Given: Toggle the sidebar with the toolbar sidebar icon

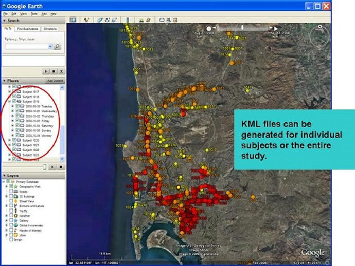Looking at the screenshot, I should pyautogui.click(x=73, y=20).
